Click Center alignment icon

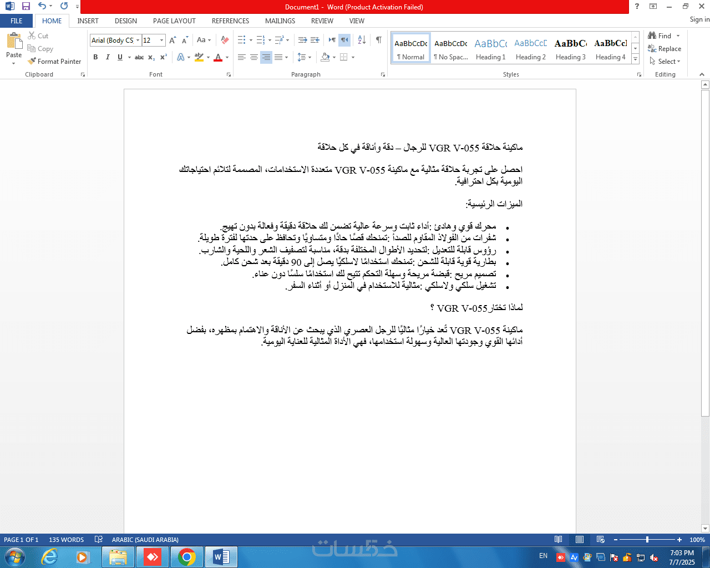coord(254,57)
